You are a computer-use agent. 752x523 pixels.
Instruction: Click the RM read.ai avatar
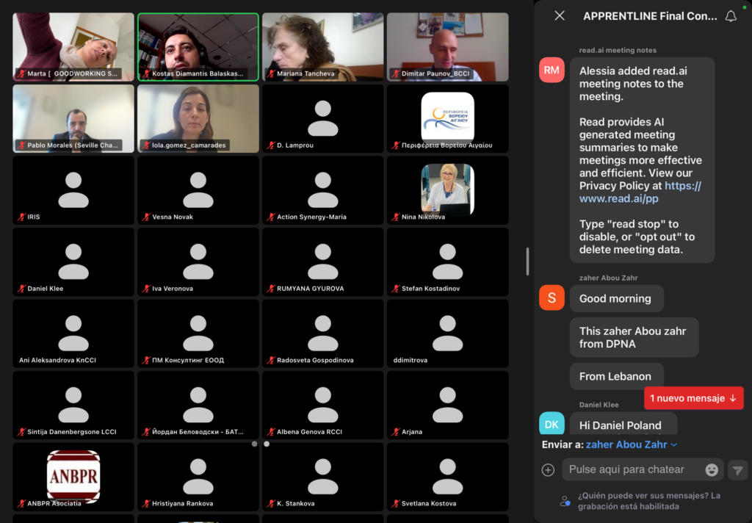[552, 71]
